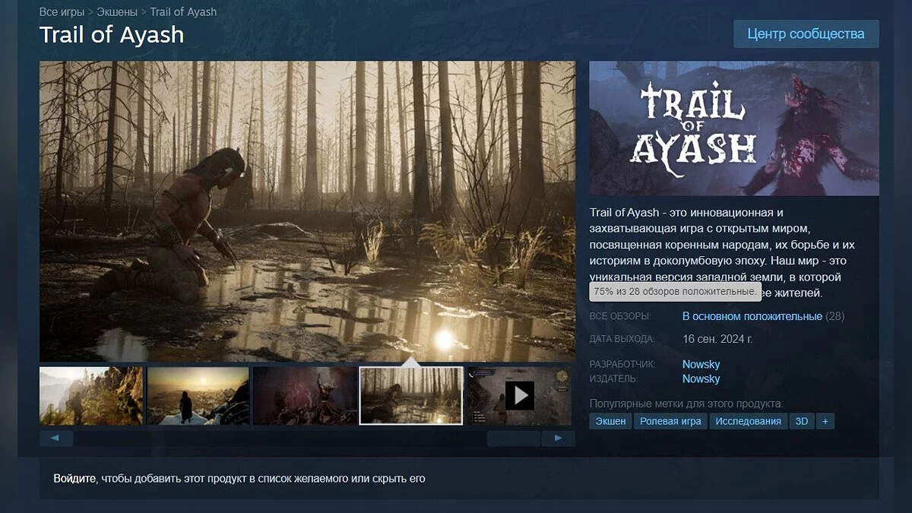The image size is (912, 513).
Task: Select the Исследования tag
Action: (748, 421)
